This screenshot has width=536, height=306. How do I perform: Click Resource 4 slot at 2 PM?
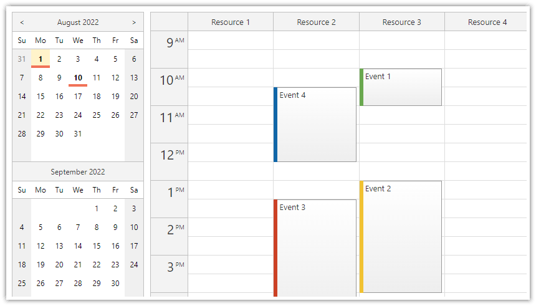coord(486,227)
